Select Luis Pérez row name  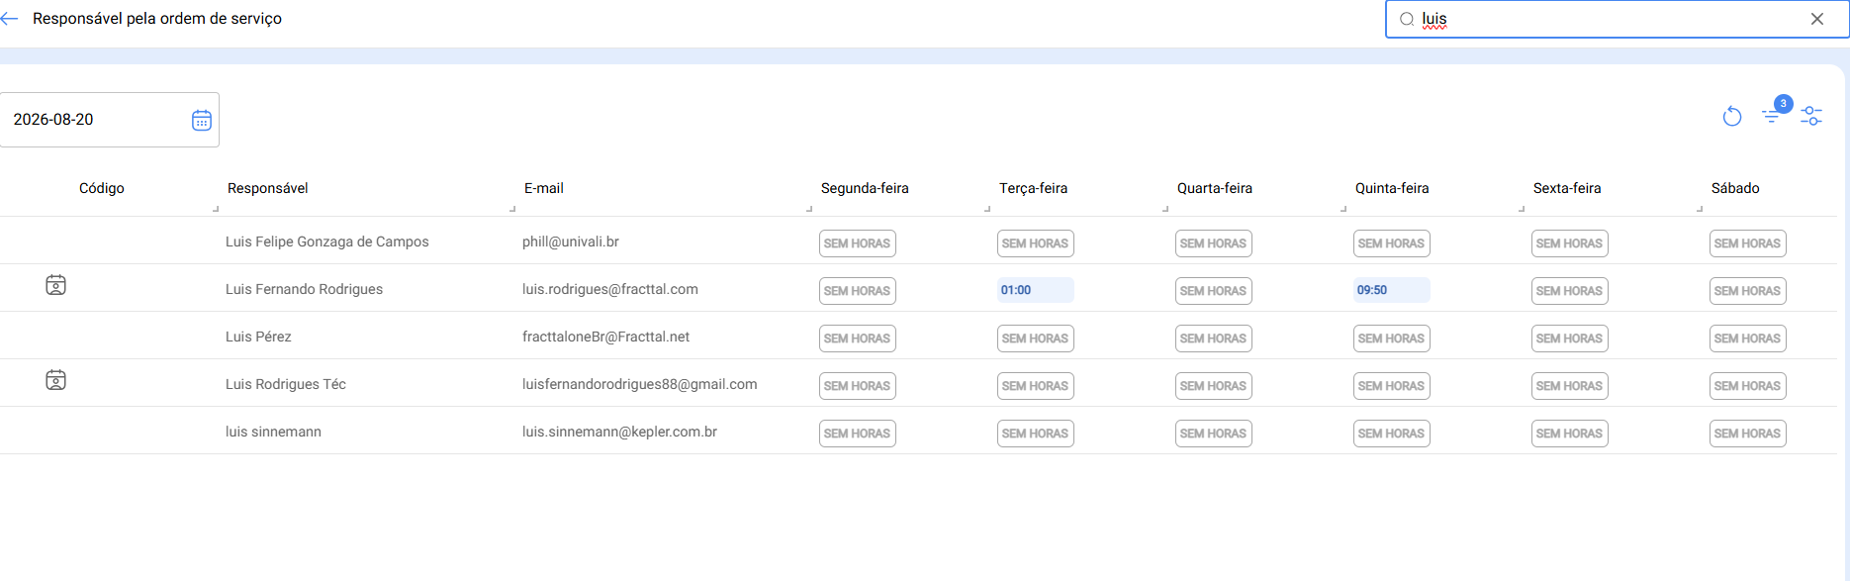coord(258,337)
